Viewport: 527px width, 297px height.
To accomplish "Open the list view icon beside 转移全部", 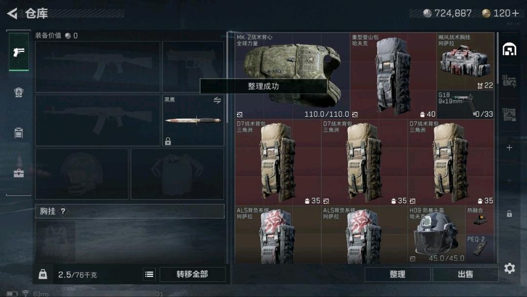I will 149,275.
